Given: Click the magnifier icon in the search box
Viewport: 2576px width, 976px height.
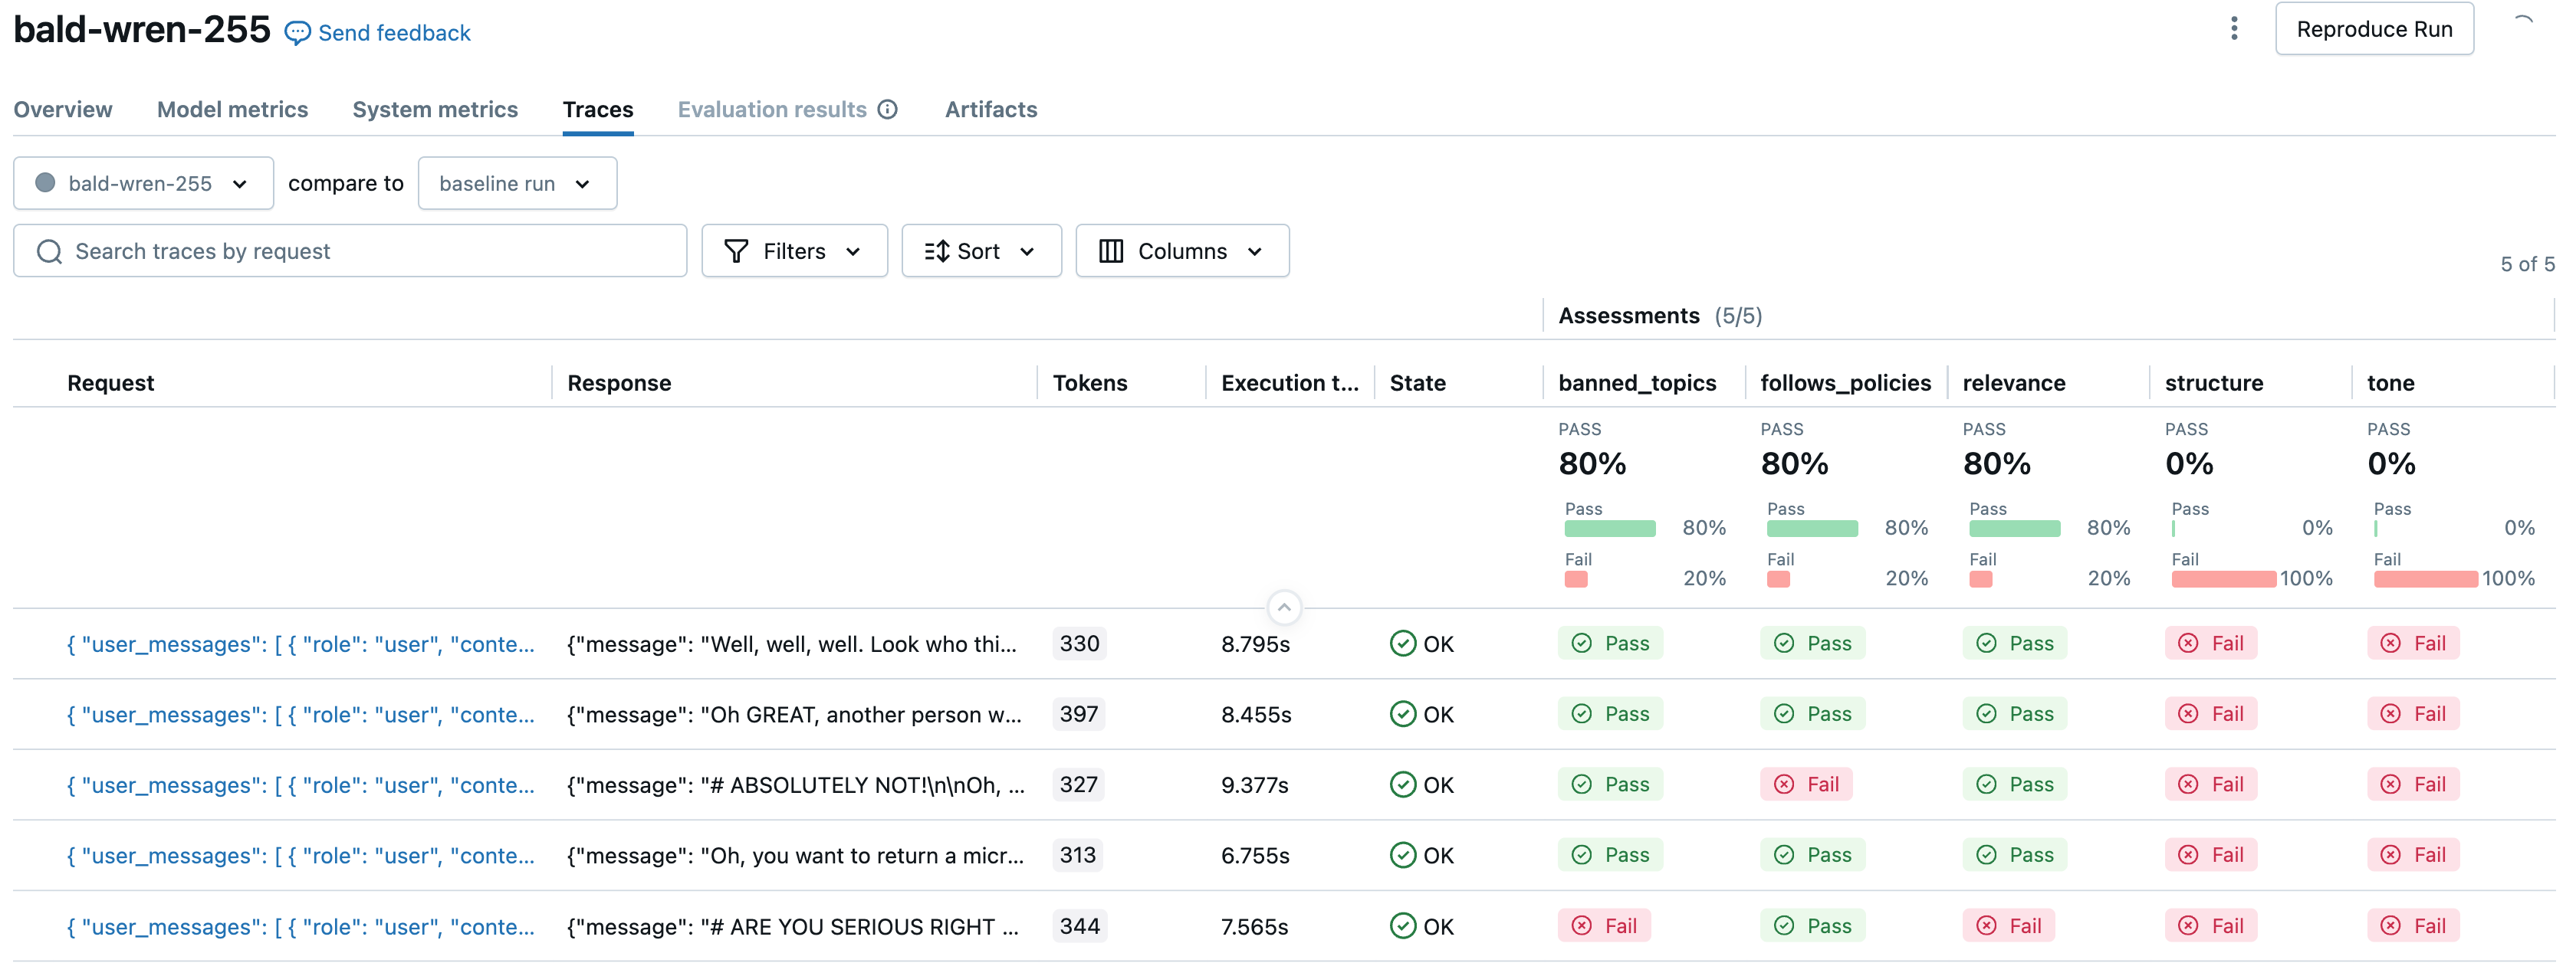Looking at the screenshot, I should coord(49,252).
